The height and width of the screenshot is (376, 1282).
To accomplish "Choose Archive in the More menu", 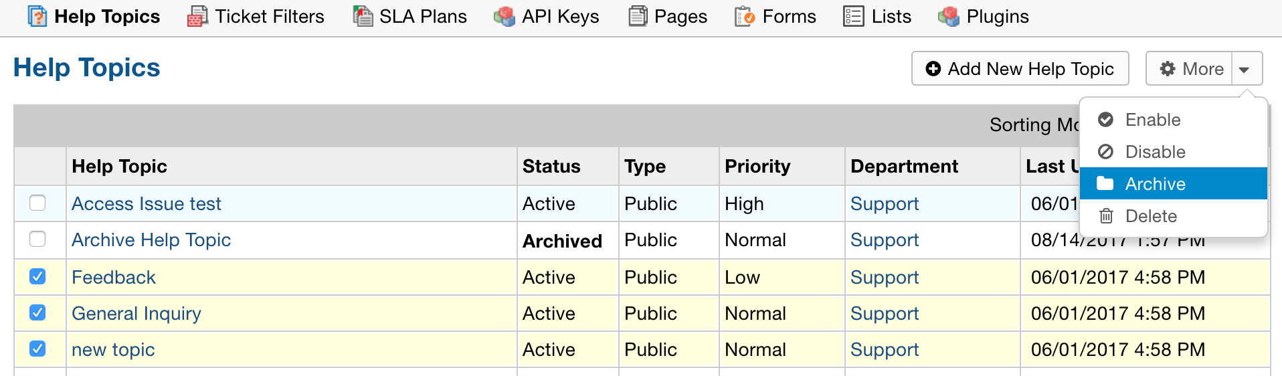I will (1174, 183).
